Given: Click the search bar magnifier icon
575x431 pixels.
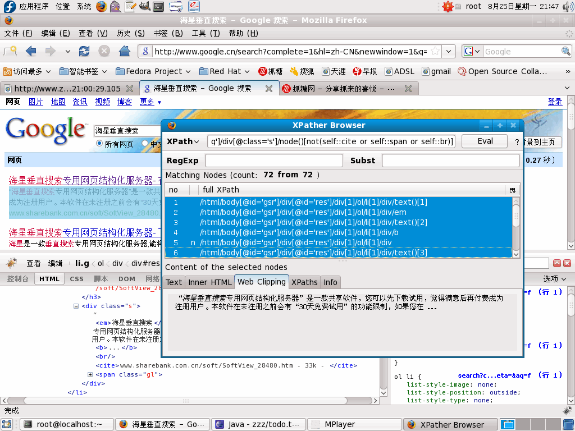Looking at the screenshot, I should coord(566,51).
